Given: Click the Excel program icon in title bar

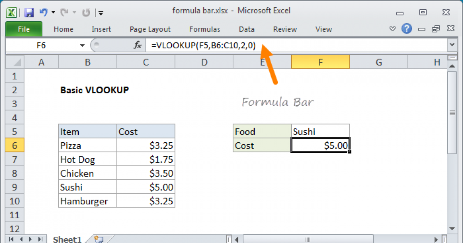Looking at the screenshot, I should (11, 12).
